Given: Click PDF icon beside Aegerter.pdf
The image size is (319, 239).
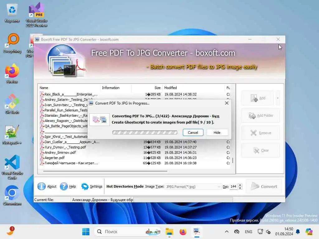Looking at the screenshot, I should (42, 158).
